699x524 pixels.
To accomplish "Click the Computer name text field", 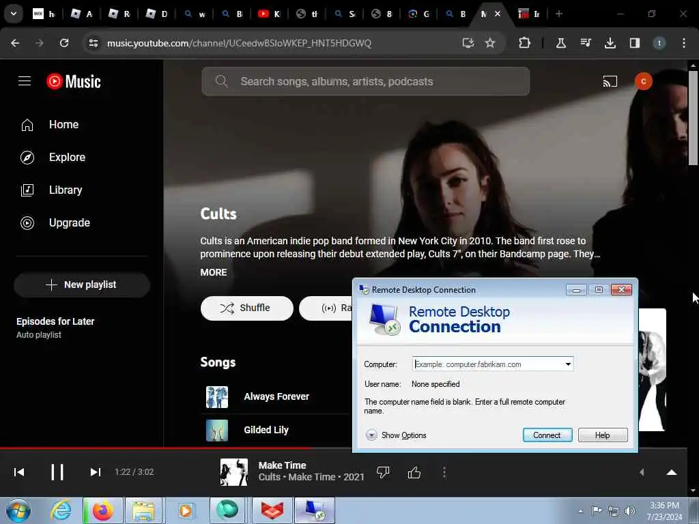I will coord(487,364).
